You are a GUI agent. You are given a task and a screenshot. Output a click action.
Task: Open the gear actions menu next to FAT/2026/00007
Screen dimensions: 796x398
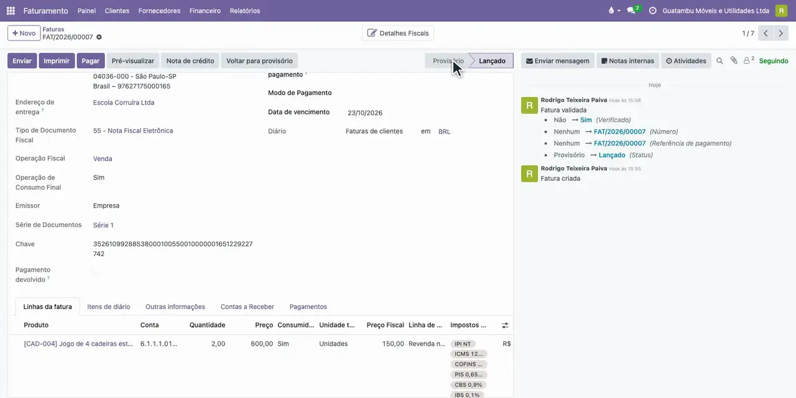[99, 37]
